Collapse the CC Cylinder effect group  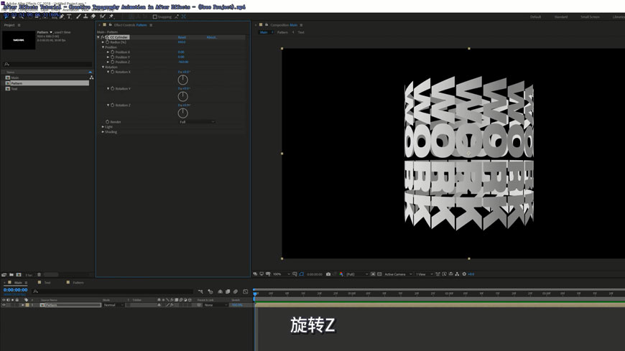pos(98,37)
